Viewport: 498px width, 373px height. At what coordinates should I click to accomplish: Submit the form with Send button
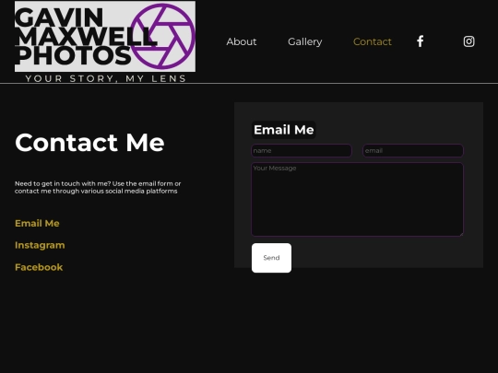(x=271, y=258)
